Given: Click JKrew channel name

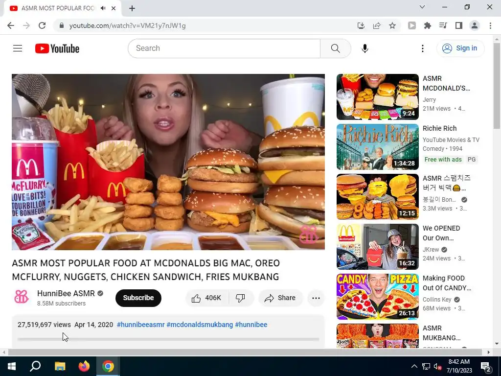Looking at the screenshot, I should pyautogui.click(x=431, y=250).
